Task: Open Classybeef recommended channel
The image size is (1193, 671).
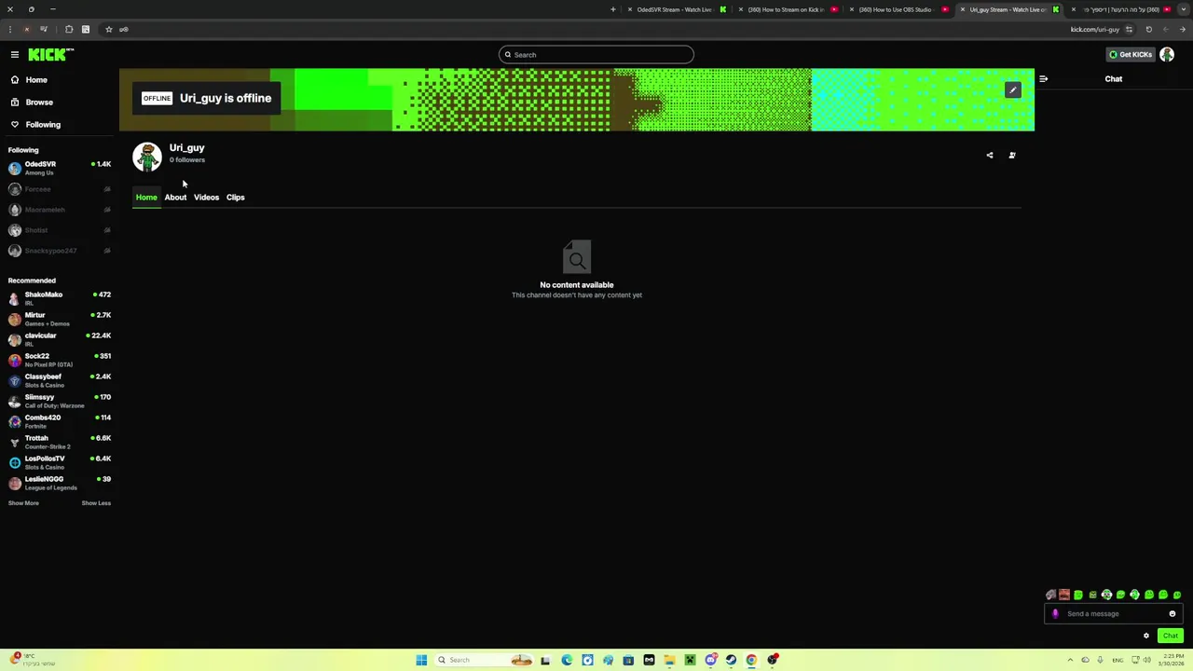Action: point(60,380)
